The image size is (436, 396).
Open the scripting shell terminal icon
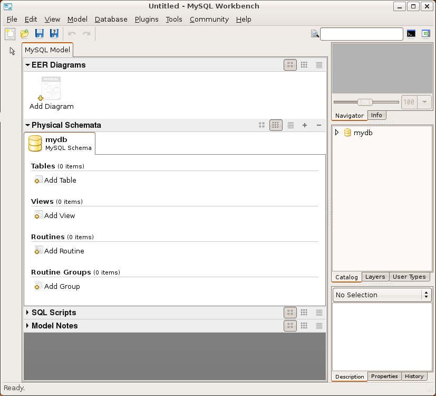[x=411, y=34]
